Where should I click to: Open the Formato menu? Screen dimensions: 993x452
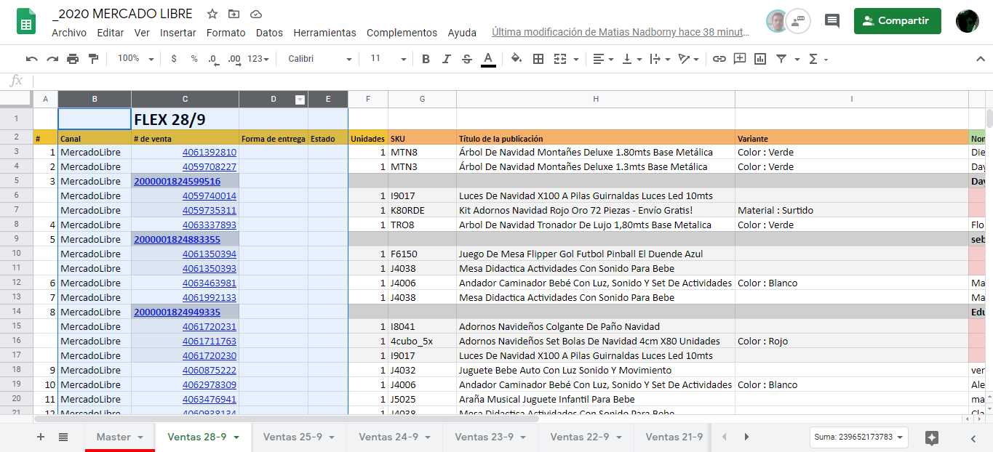point(226,33)
